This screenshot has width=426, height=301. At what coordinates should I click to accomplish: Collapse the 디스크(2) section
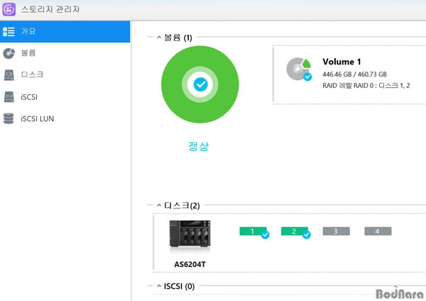158,205
